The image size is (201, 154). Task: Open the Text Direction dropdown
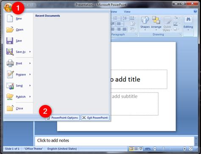pyautogui.click(x=133, y=18)
